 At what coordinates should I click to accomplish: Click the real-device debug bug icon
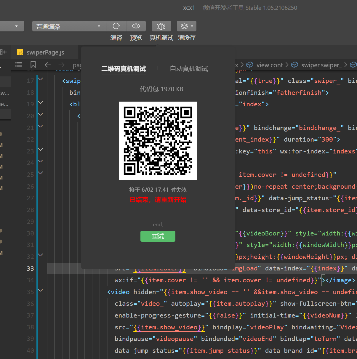tap(161, 26)
